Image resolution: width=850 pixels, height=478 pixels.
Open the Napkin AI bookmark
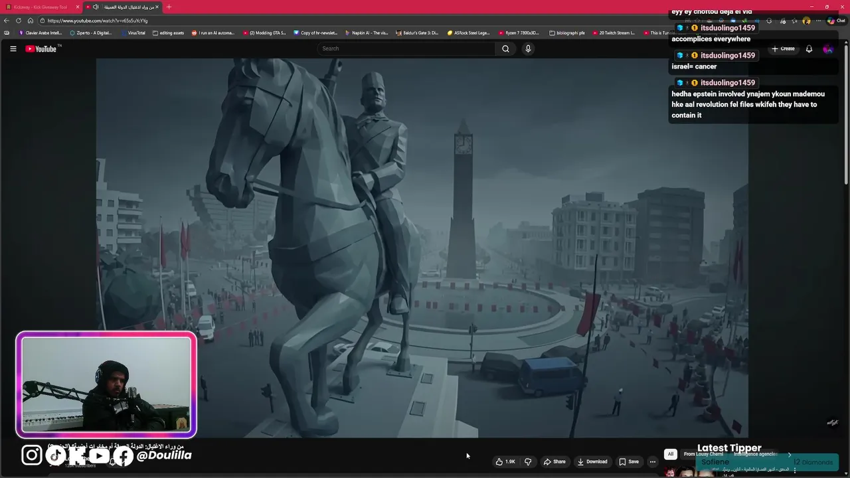pos(367,33)
